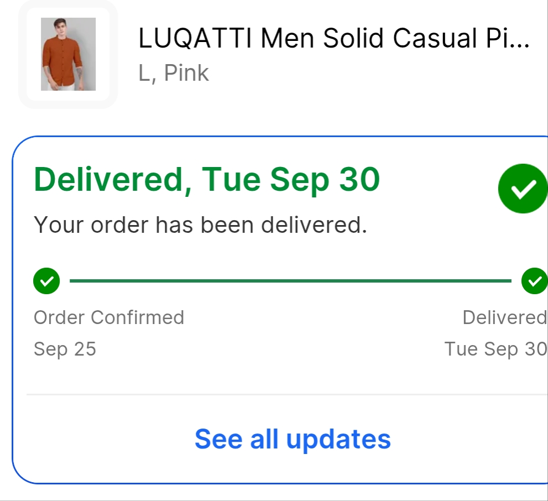Viewport: 548px width, 501px height.
Task: Click the green delivery progress line
Action: coord(290,281)
